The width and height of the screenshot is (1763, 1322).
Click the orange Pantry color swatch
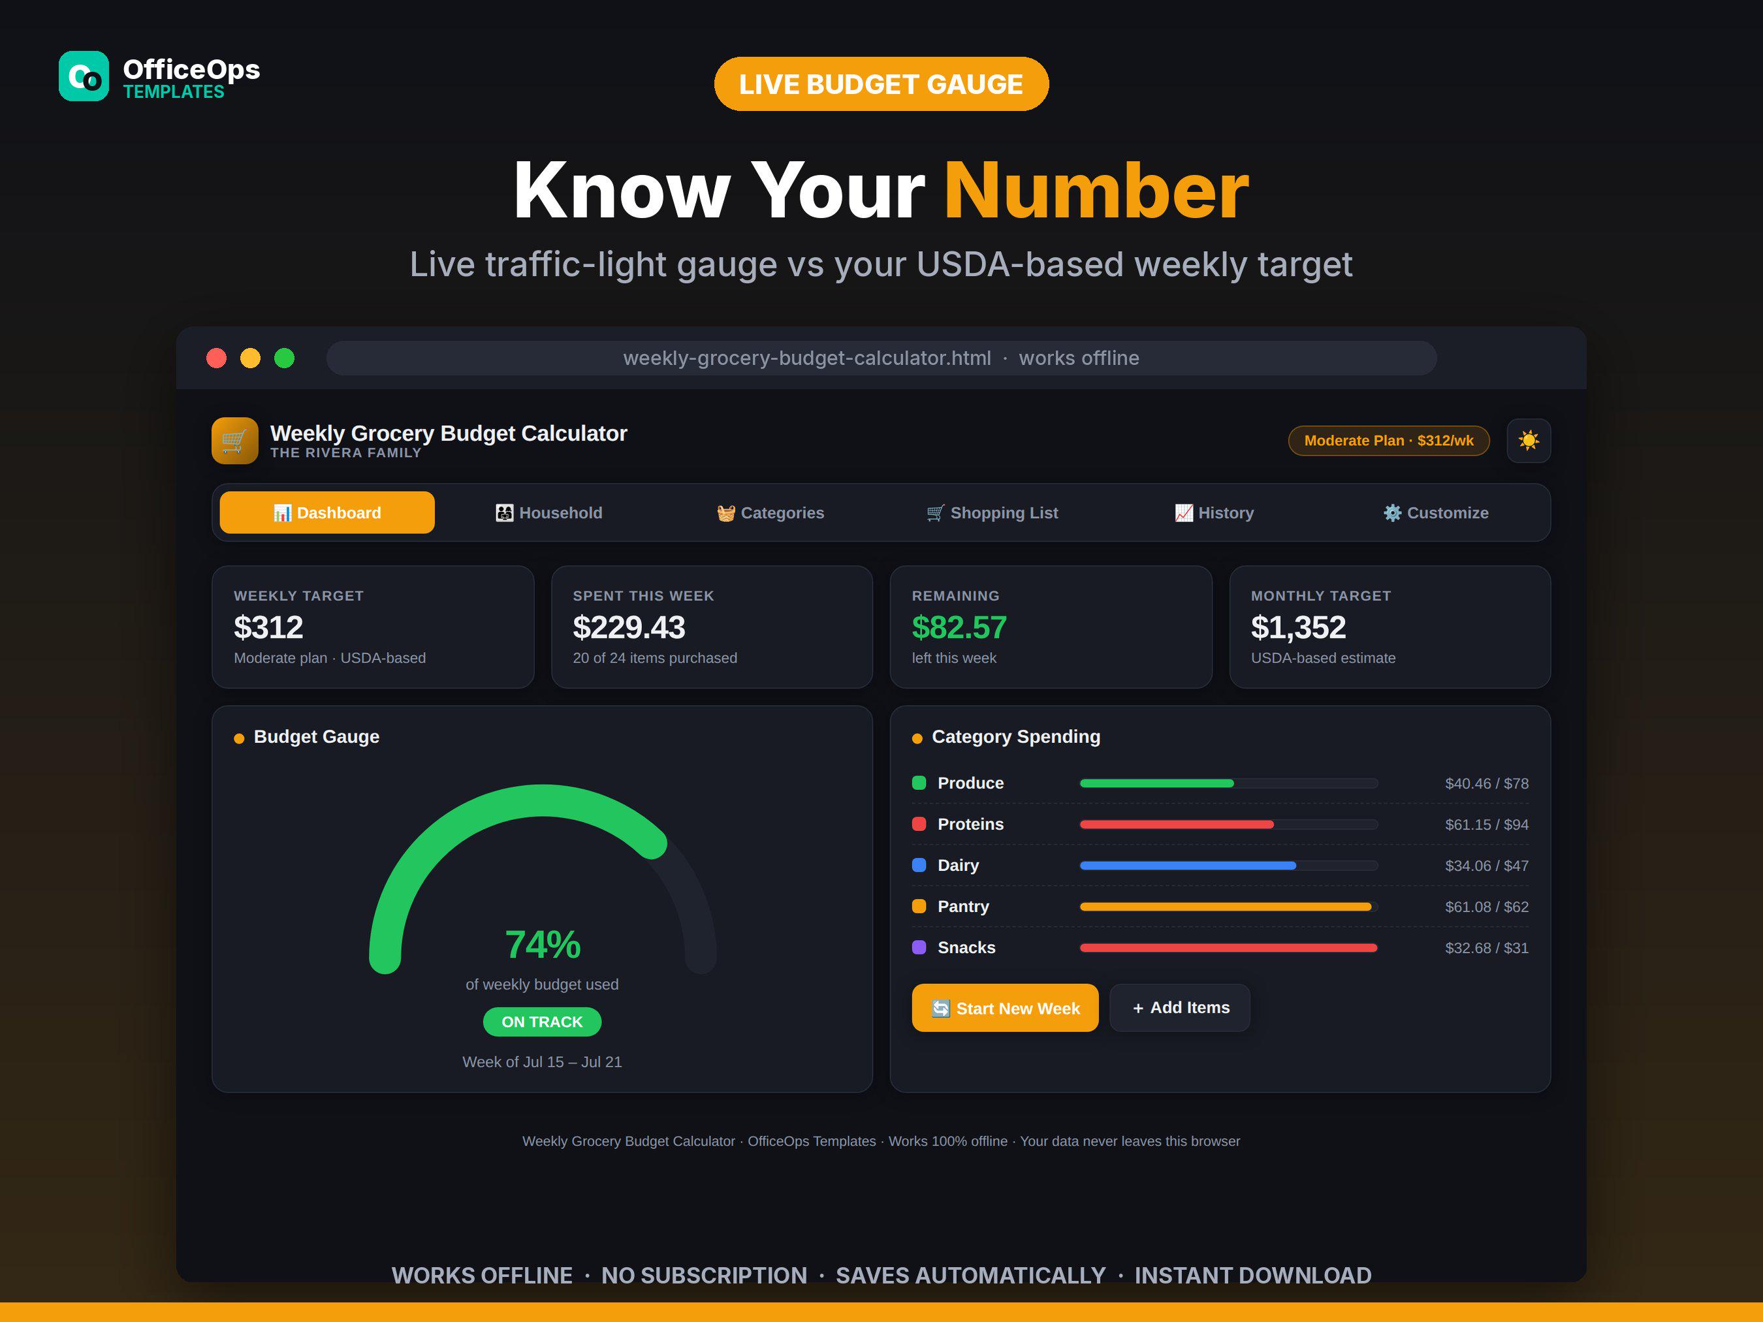[919, 906]
